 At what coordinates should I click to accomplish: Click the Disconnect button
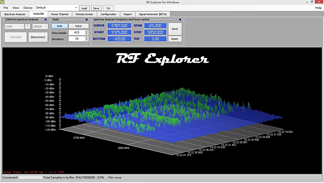[x=38, y=37]
